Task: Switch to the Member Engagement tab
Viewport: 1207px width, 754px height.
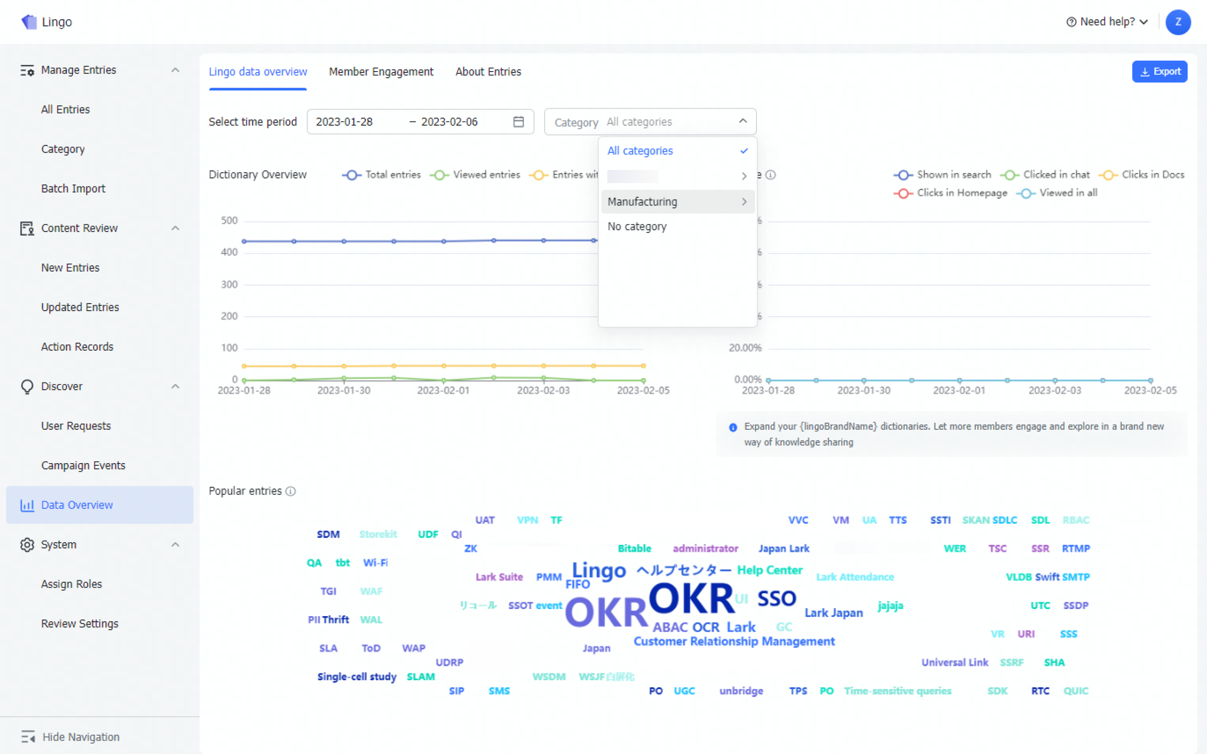Action: [x=381, y=72]
